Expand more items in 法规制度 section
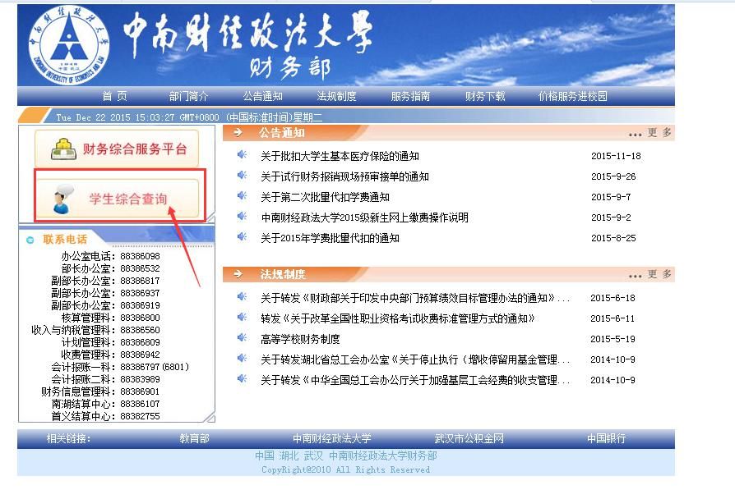 tap(650, 274)
